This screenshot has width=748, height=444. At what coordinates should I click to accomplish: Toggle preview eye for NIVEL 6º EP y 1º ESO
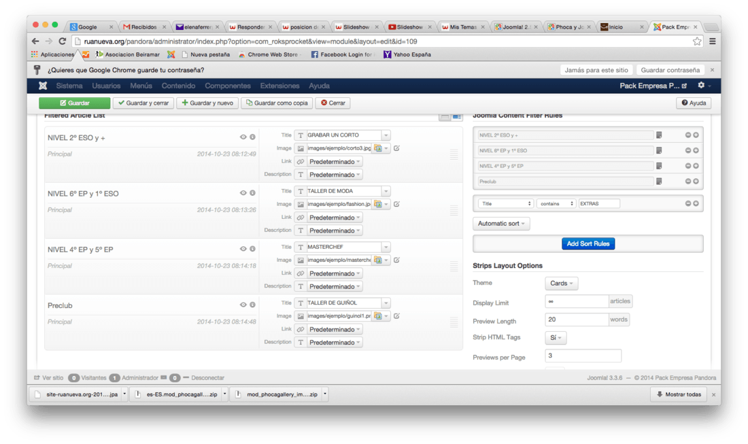tap(243, 192)
